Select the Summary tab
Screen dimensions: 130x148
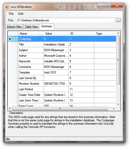pyautogui.click(x=46, y=26)
